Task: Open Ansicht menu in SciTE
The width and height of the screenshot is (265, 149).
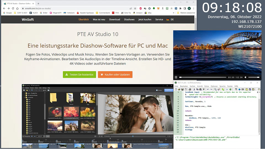Action: 200,86
